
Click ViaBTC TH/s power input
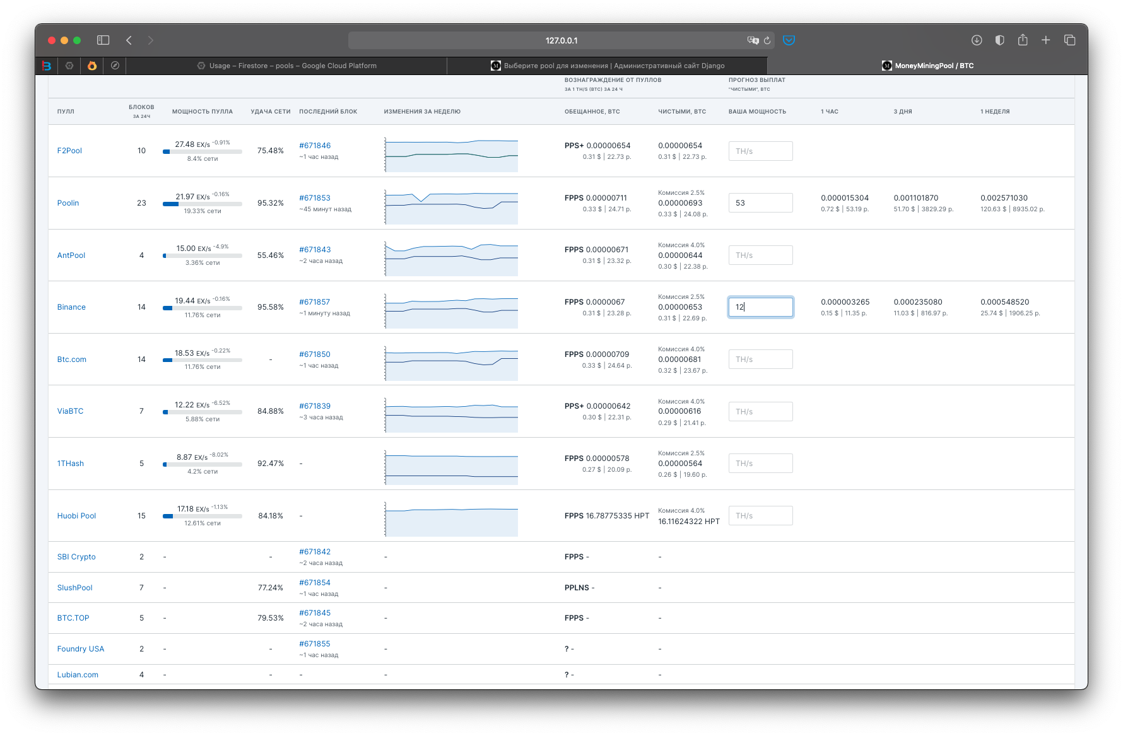(x=760, y=412)
